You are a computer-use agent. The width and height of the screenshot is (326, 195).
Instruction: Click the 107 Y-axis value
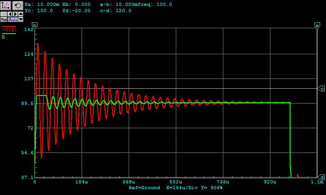(29, 78)
